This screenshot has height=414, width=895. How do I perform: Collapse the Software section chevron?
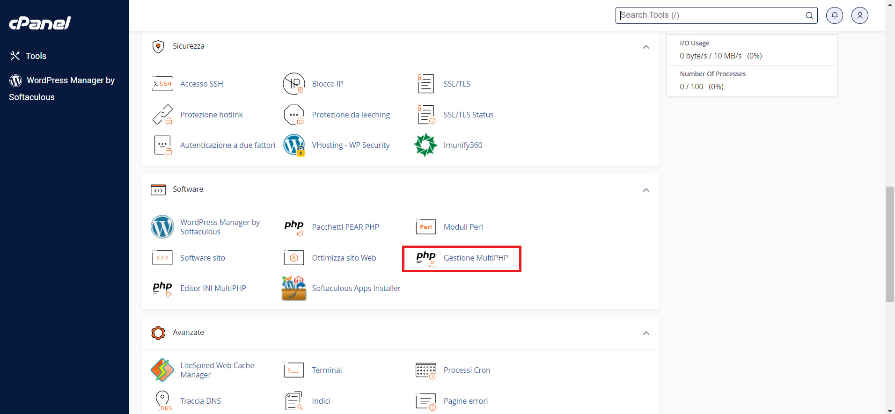tap(646, 189)
